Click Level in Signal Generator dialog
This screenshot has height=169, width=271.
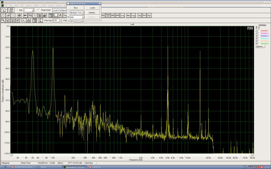92,8
